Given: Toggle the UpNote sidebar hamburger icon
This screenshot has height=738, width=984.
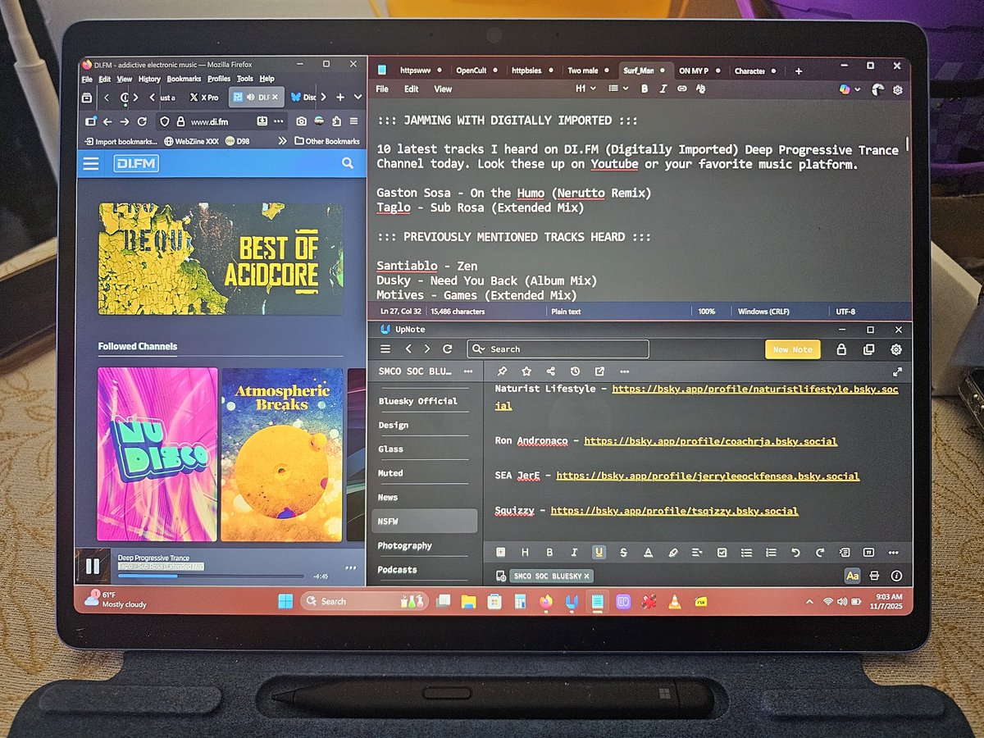Looking at the screenshot, I should [x=385, y=348].
